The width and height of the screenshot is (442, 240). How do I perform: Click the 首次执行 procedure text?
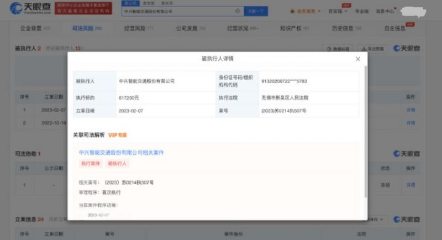pos(111,192)
